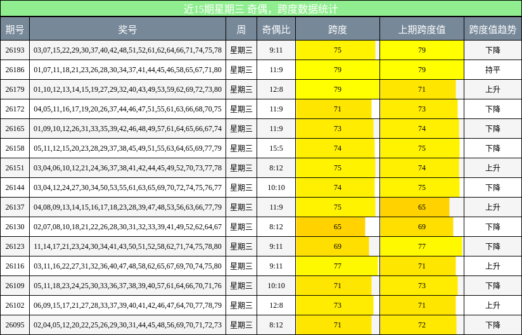Click winning numbers of issue 26137

(x=127, y=207)
